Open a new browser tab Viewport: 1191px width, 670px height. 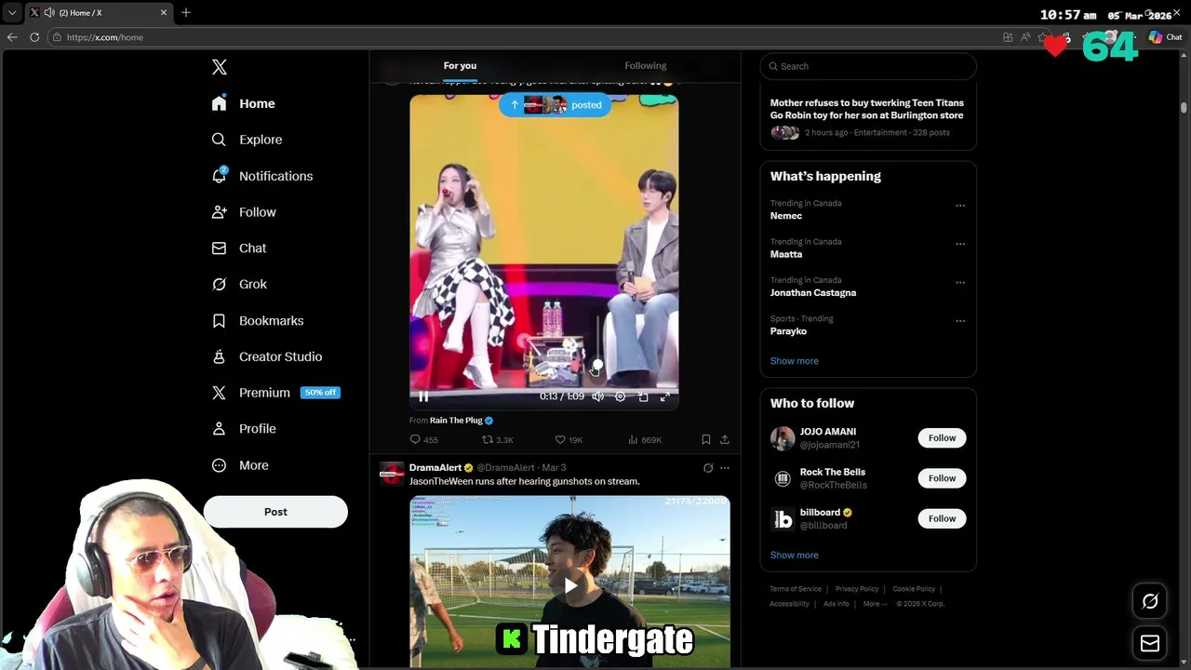point(186,12)
